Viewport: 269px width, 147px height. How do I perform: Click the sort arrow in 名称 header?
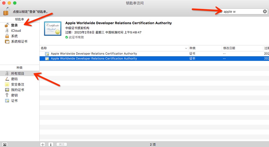186,48
